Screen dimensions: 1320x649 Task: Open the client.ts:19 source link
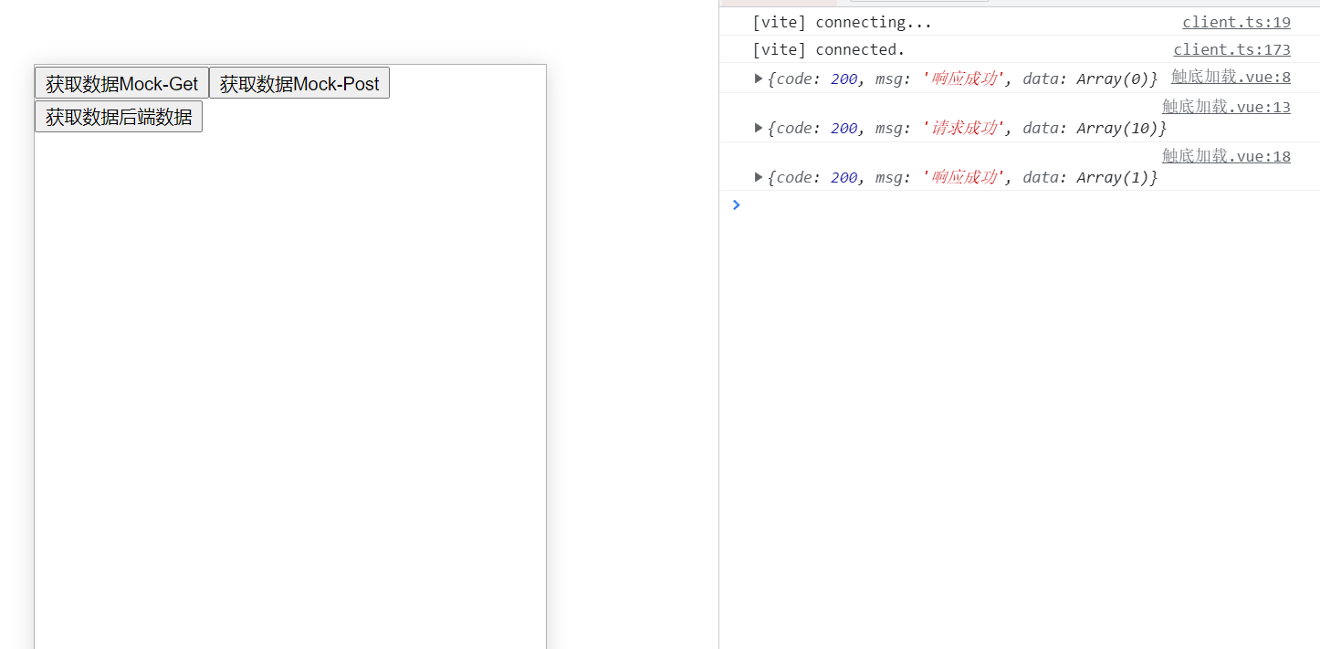coord(1236,22)
